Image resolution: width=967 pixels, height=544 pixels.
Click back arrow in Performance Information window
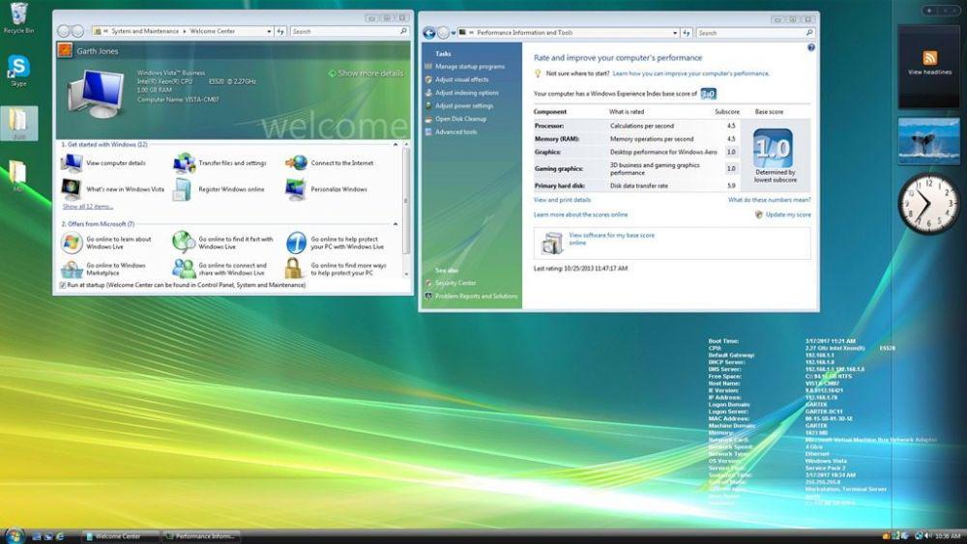click(x=429, y=33)
